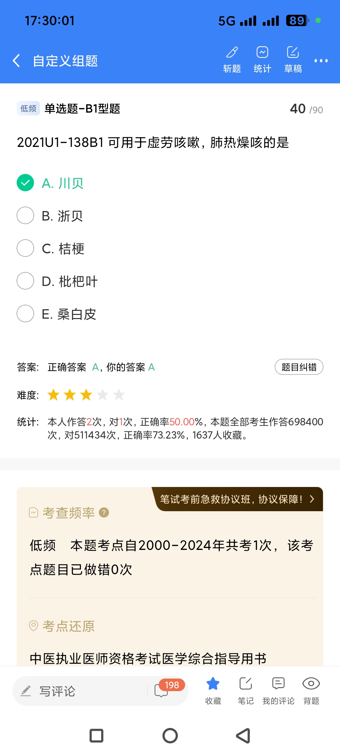This screenshot has width=340, height=755.
Task: Select option B. 浙贝
Action: click(25, 215)
